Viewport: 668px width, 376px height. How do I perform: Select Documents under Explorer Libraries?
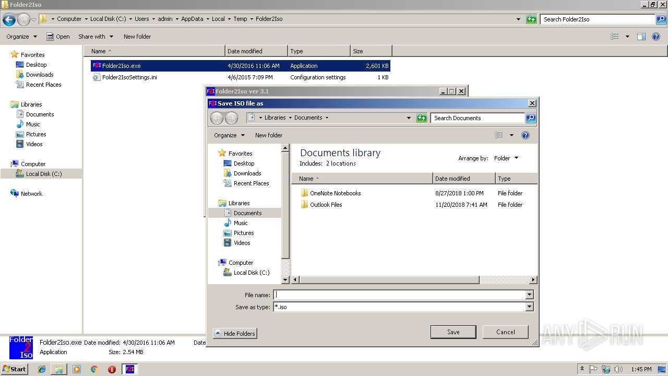40,114
